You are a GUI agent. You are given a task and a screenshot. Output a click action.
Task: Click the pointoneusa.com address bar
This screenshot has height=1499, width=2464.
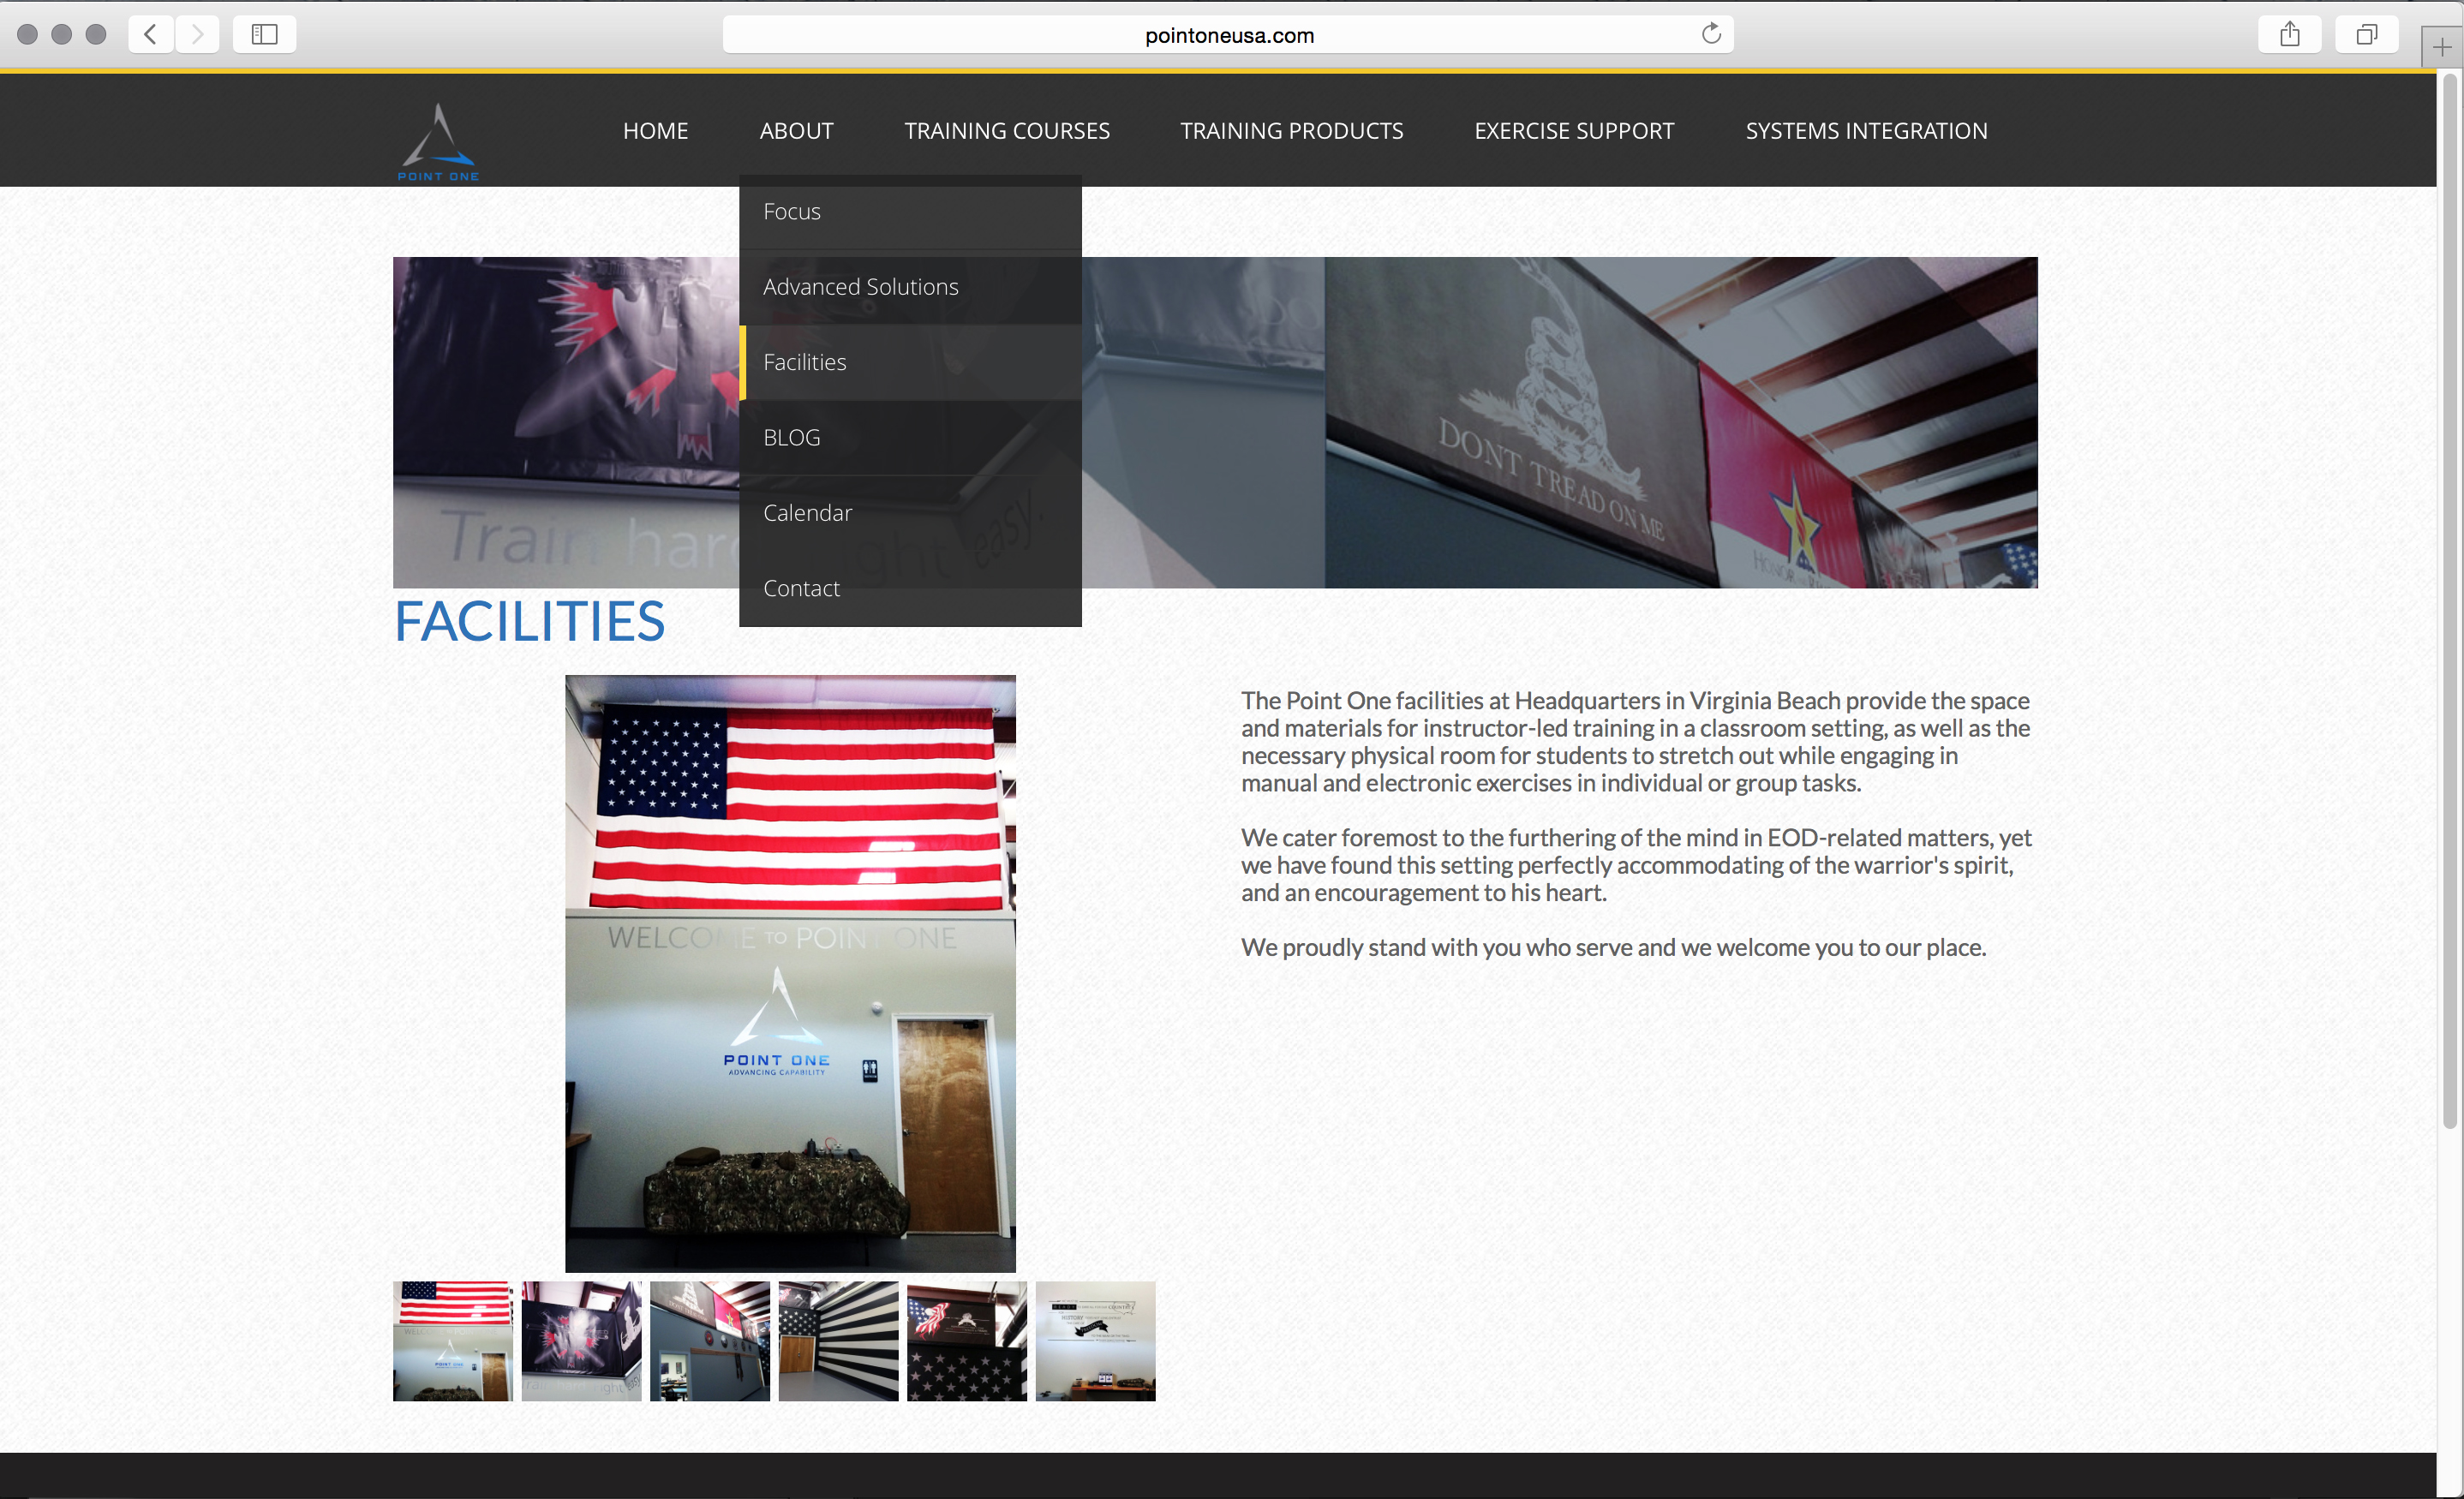click(1228, 35)
